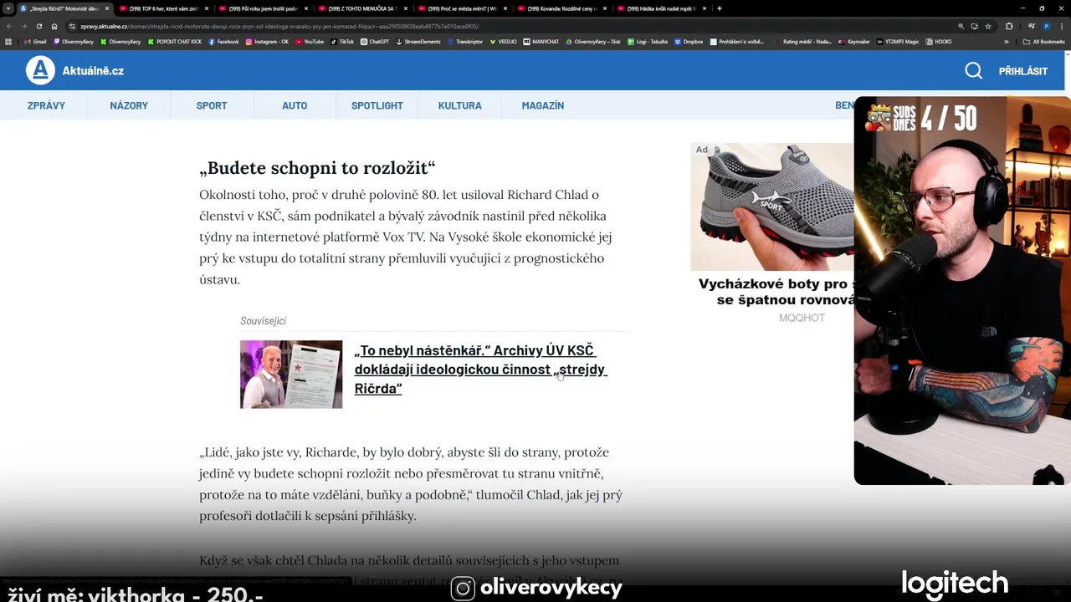Click the grey sport shoe ad image
The image size is (1071, 602).
pos(771,207)
